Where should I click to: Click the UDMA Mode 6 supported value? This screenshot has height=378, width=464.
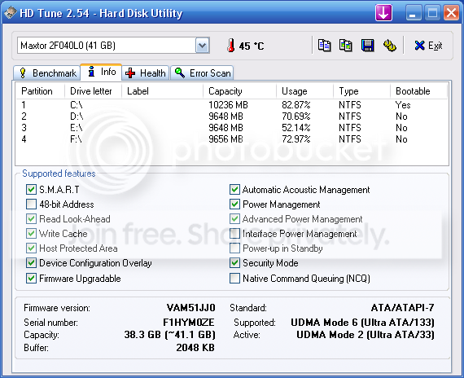coord(362,322)
